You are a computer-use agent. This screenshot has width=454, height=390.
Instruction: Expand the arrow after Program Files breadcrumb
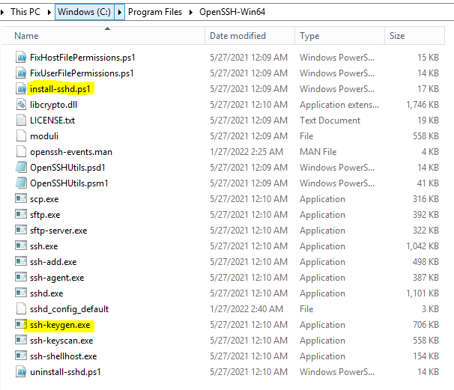[191, 12]
